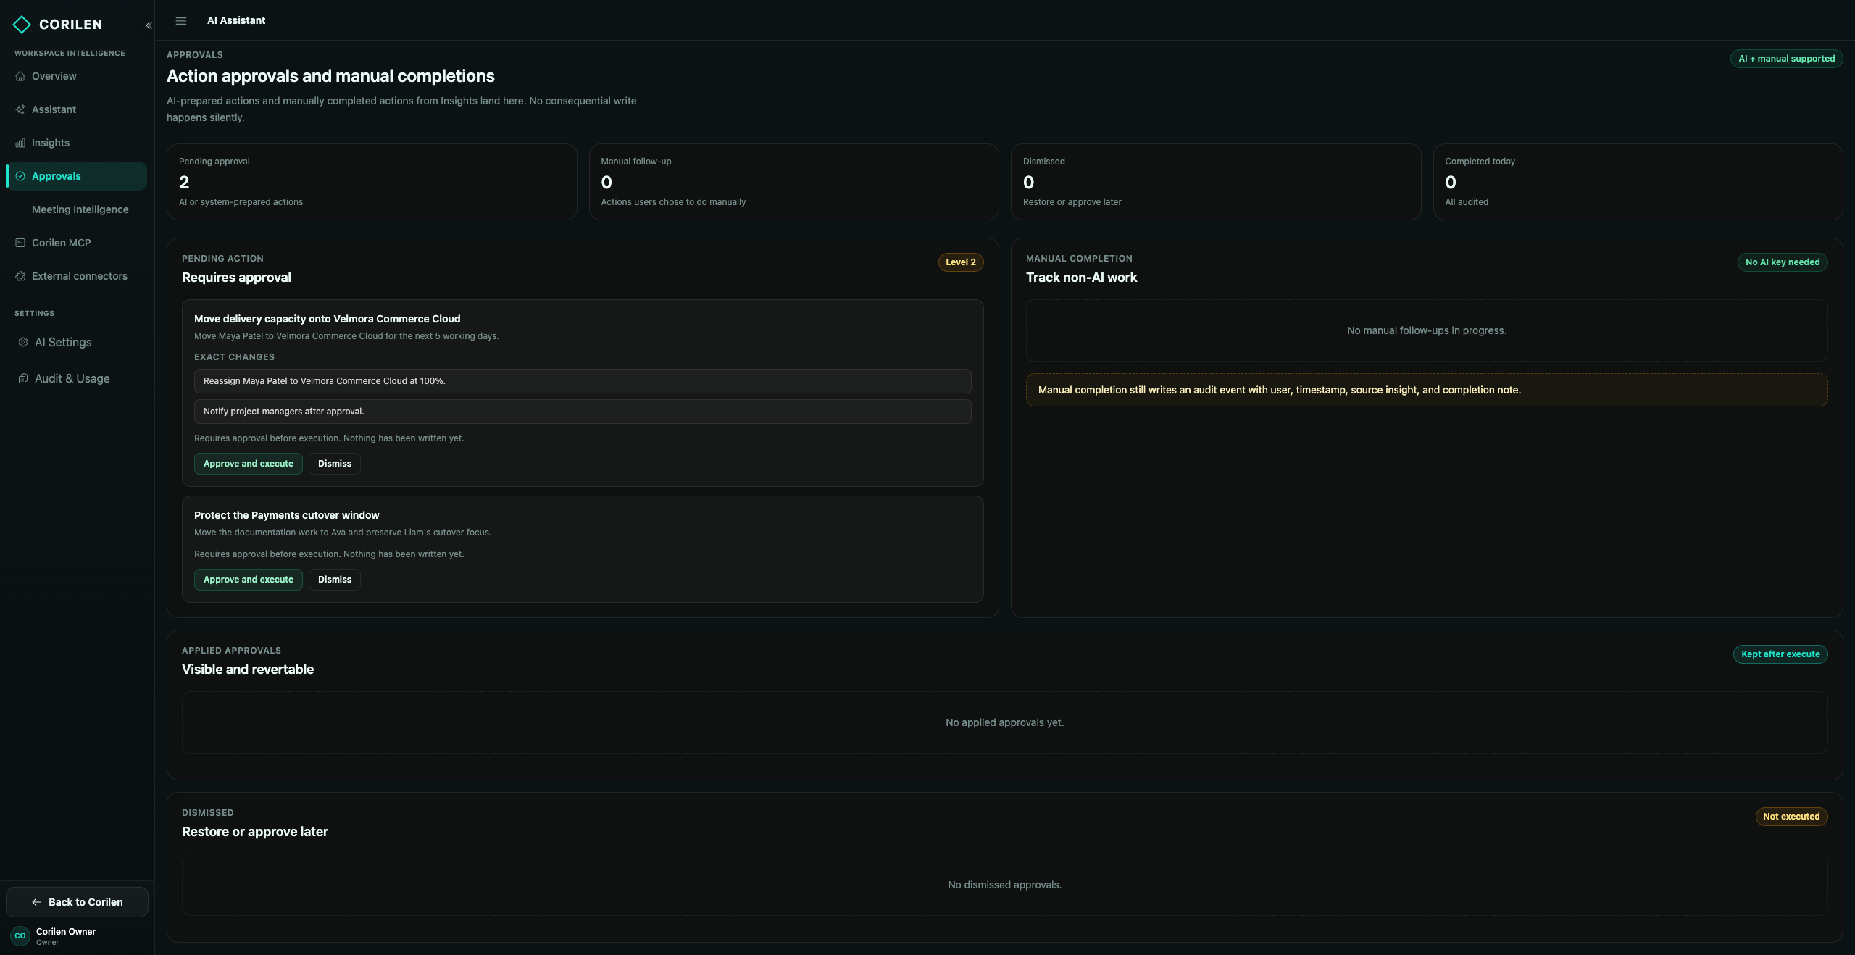Dismiss the Payments cutover window action
1855x955 pixels.
point(335,580)
